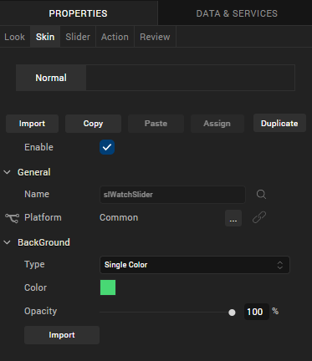The image size is (312, 361).
Task: Click the search icon next to Name field
Action: click(x=261, y=194)
